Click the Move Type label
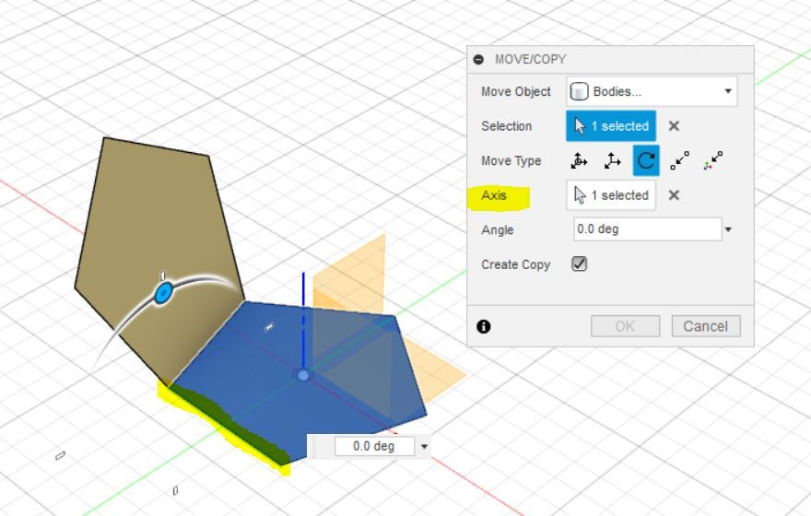The height and width of the screenshot is (516, 811). [511, 161]
